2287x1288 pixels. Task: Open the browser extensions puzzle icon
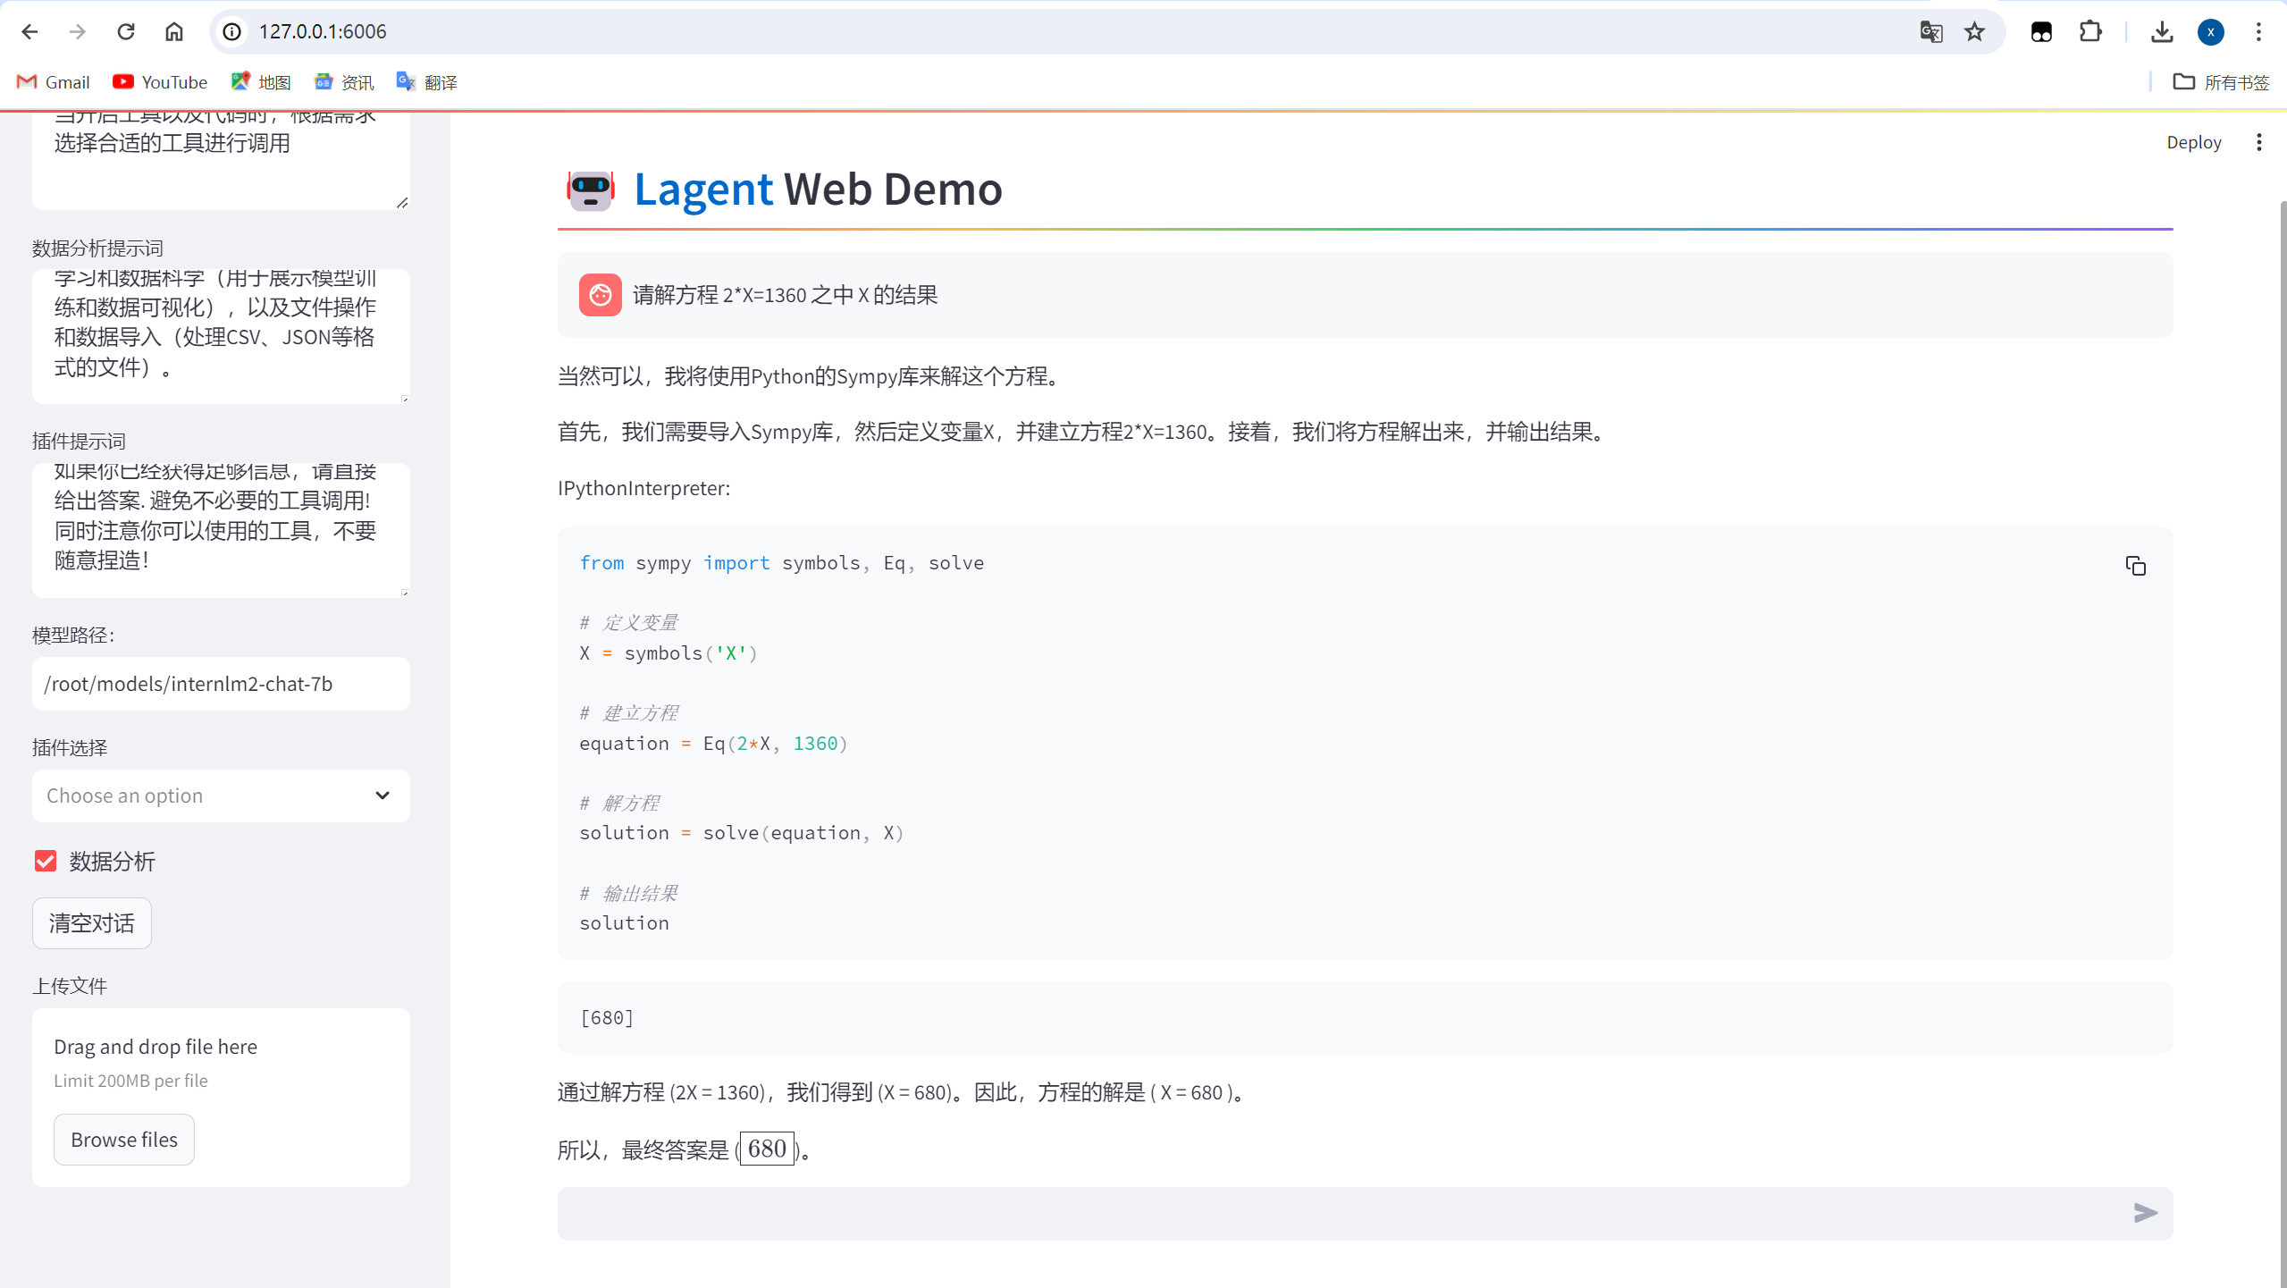[2090, 32]
